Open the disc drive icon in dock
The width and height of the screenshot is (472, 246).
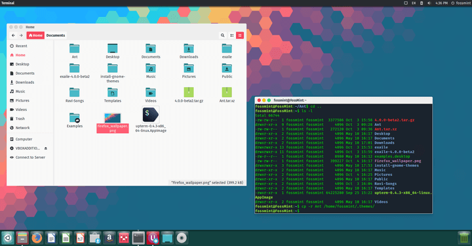coord(182,238)
